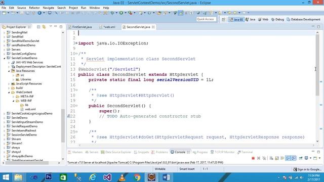Collapse the SecondServlet constructor fold on line 20
This screenshot has height=182, width=324.
tap(76, 106)
